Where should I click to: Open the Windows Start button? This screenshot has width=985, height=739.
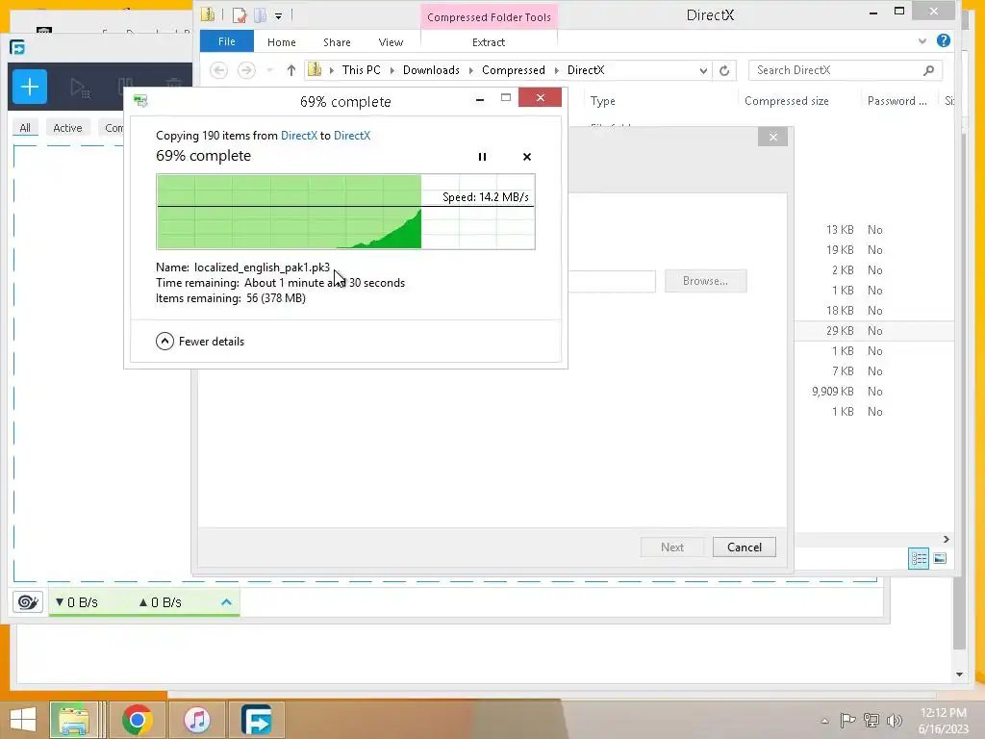23,720
